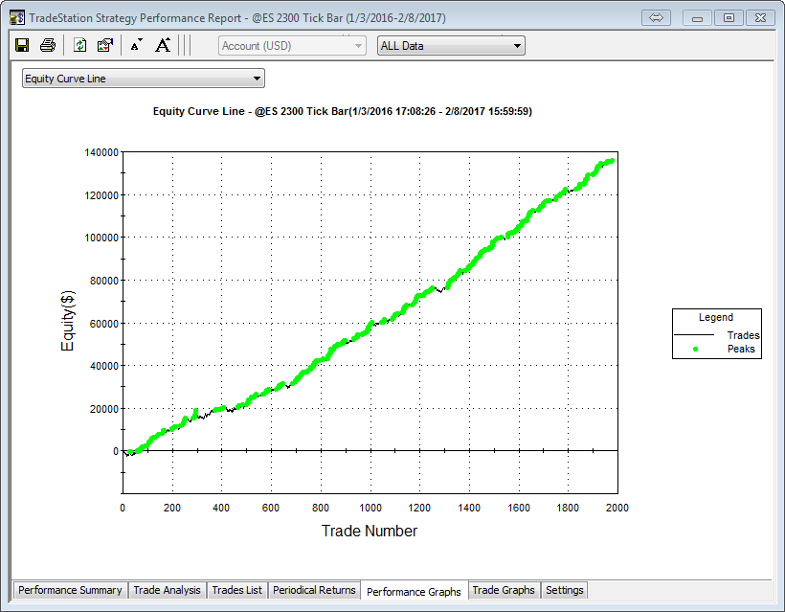785x612 pixels.
Task: Expand the Equity Curve Line graph selector
Action: coord(143,79)
